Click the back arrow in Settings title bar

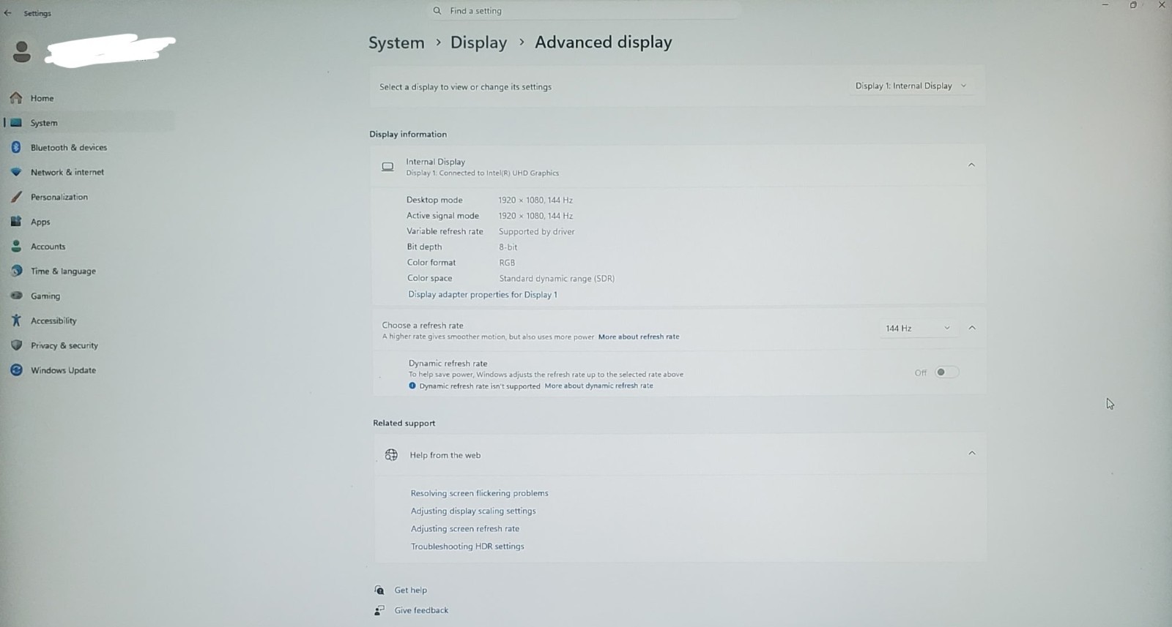[7, 12]
